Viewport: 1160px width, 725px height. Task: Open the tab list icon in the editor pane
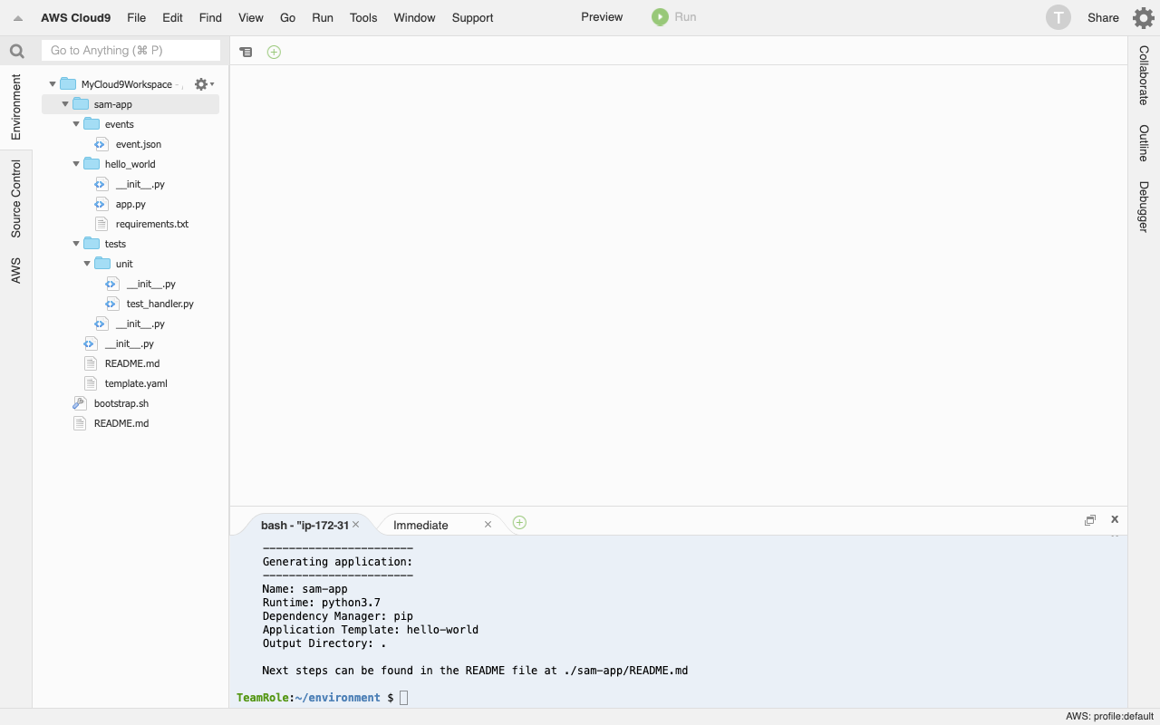click(246, 52)
